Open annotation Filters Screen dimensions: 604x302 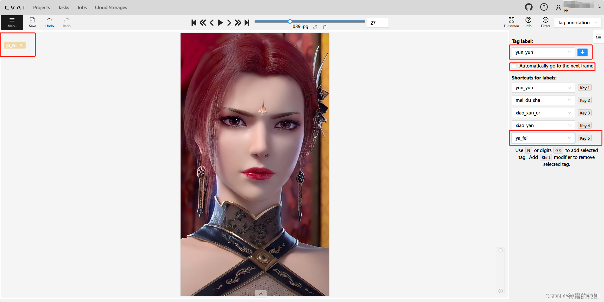pos(546,22)
